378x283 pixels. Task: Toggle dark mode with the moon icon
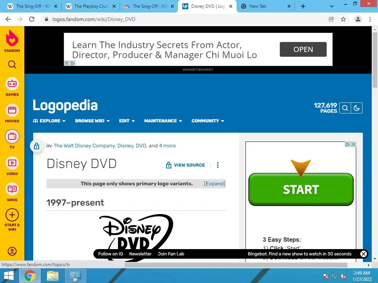(357, 108)
